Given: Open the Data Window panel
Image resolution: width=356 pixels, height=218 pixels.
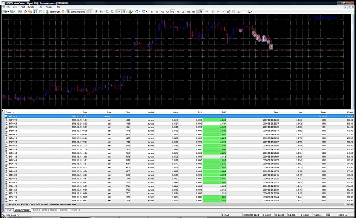Looking at the screenshot, I should tap(25, 11).
